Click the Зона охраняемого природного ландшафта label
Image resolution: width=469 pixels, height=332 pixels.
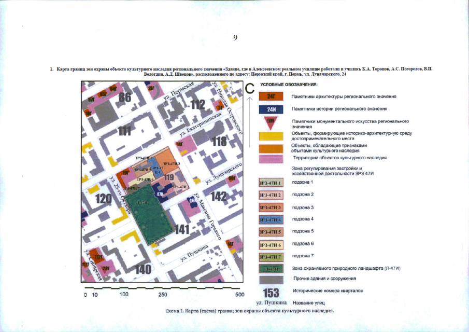tap(346, 268)
